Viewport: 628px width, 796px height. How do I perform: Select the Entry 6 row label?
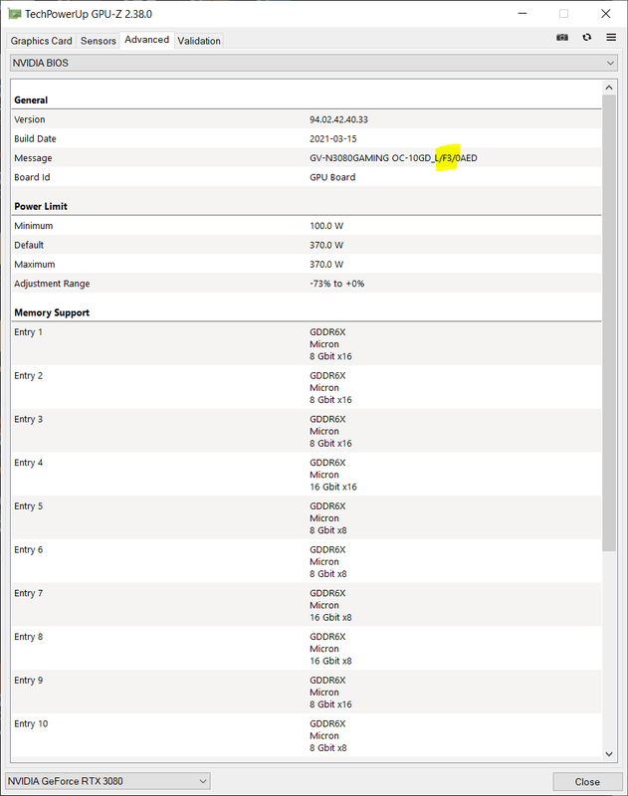(29, 550)
